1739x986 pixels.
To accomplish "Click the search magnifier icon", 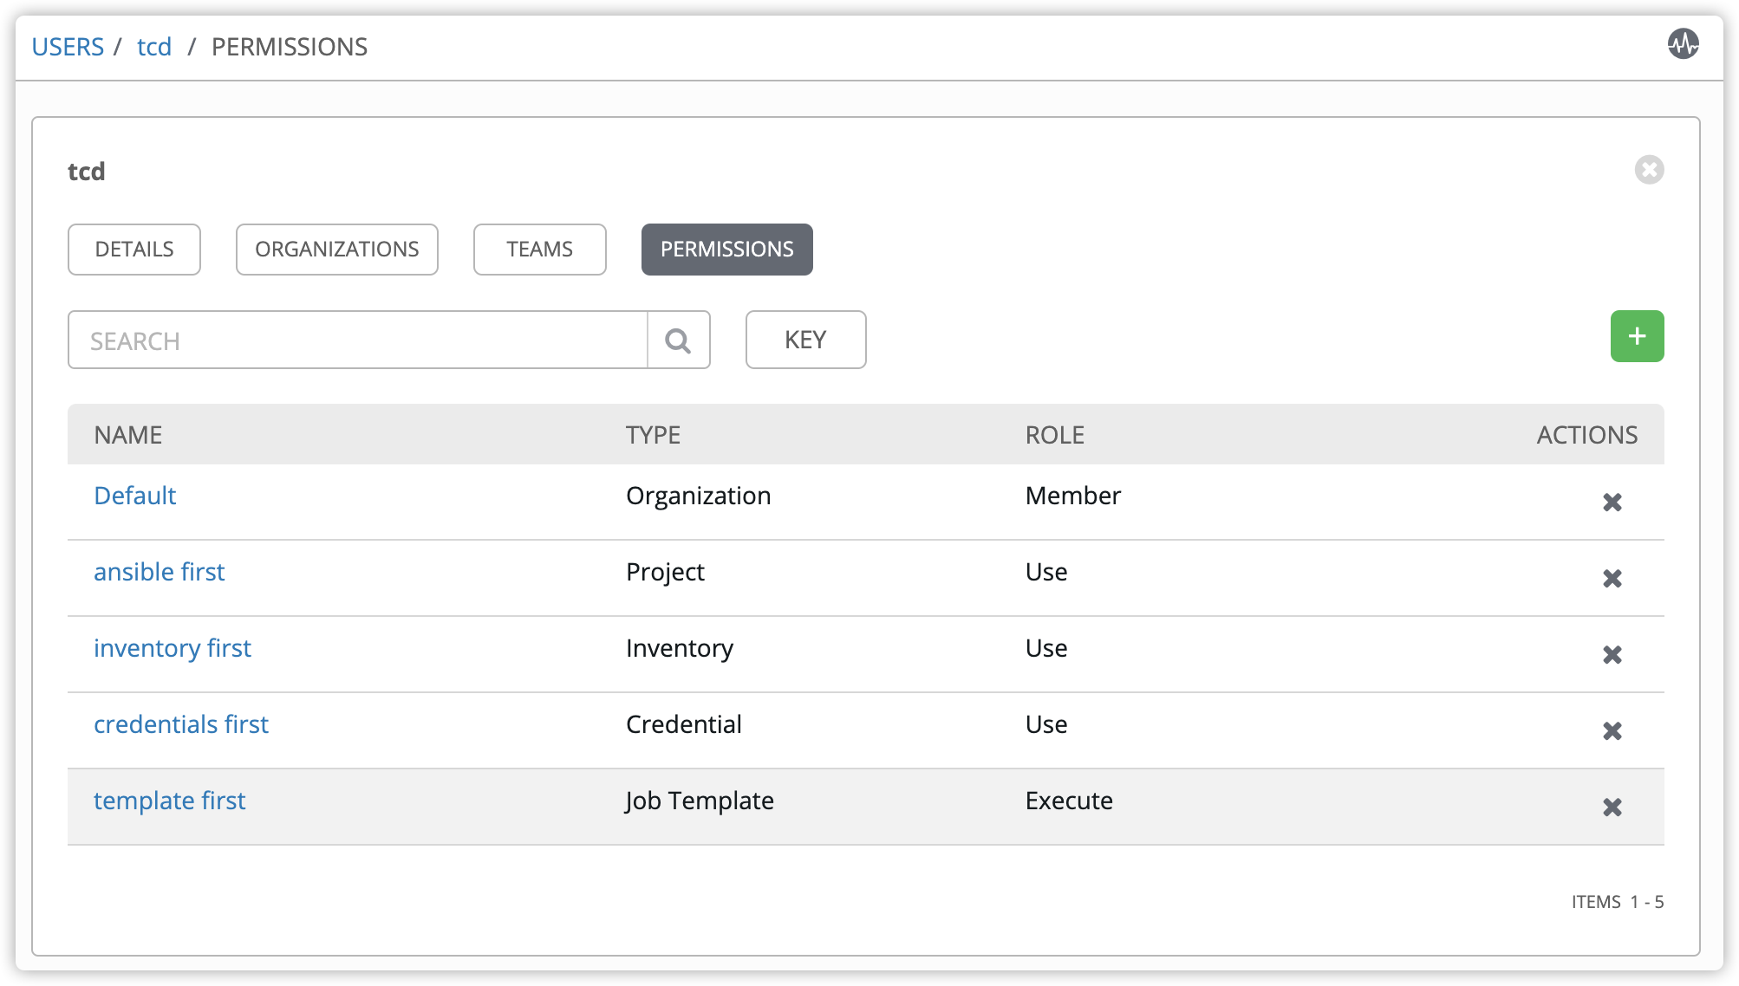I will (x=678, y=341).
